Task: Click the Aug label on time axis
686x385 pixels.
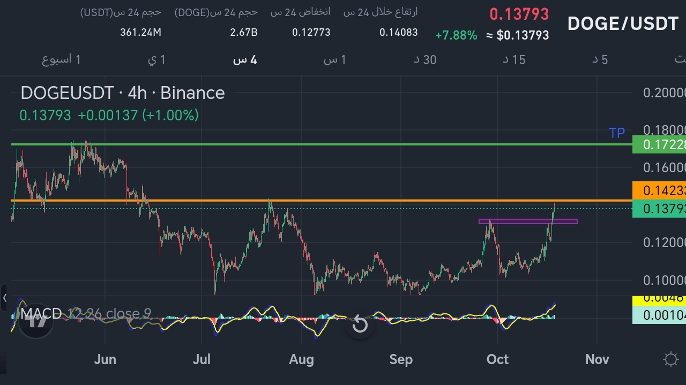Action: point(301,359)
